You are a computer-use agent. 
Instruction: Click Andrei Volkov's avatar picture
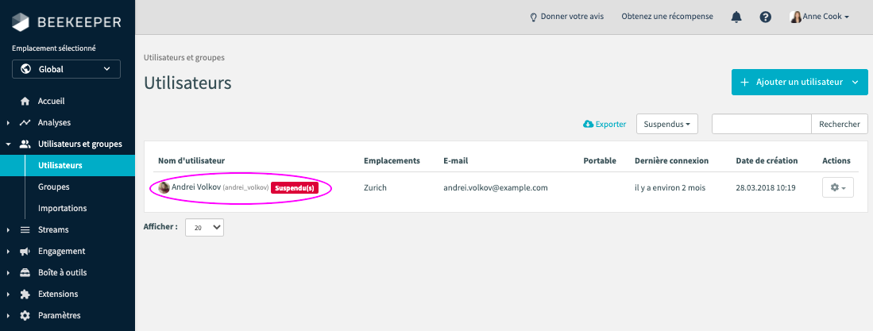(x=164, y=187)
